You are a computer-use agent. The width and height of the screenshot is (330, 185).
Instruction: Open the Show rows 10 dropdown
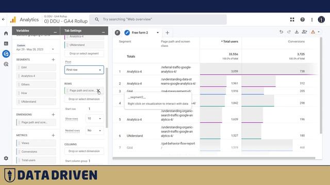click(x=94, y=119)
